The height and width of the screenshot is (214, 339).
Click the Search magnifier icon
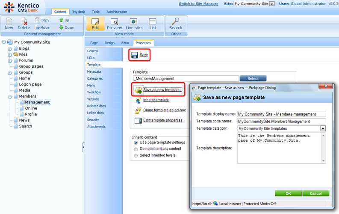pyautogui.click(x=175, y=21)
